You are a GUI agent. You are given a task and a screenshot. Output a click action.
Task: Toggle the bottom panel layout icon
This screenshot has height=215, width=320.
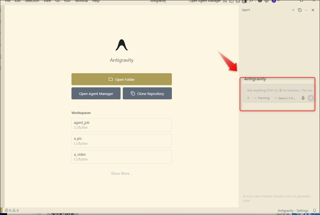[238, 1]
